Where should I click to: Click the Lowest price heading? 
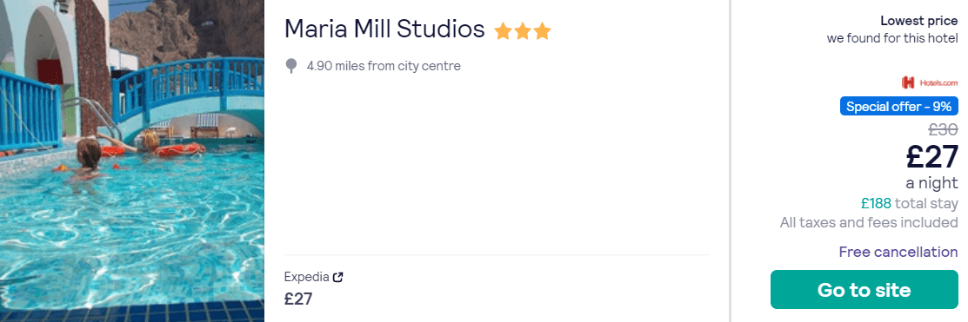(x=919, y=21)
